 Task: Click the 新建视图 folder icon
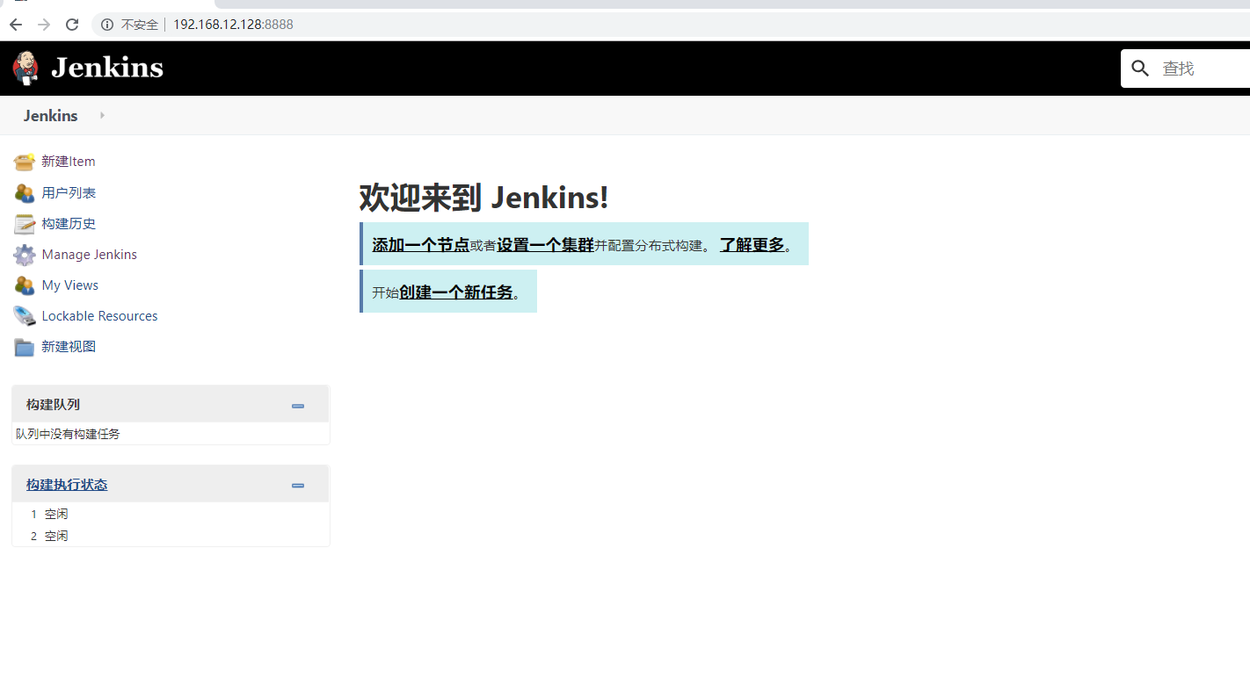25,347
